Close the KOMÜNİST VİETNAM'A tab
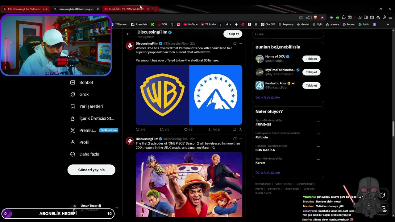This screenshot has width=395, height=222. pyautogui.click(x=148, y=9)
